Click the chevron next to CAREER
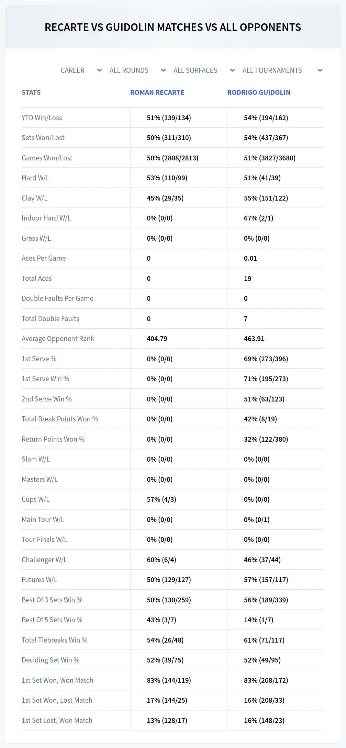 point(99,70)
